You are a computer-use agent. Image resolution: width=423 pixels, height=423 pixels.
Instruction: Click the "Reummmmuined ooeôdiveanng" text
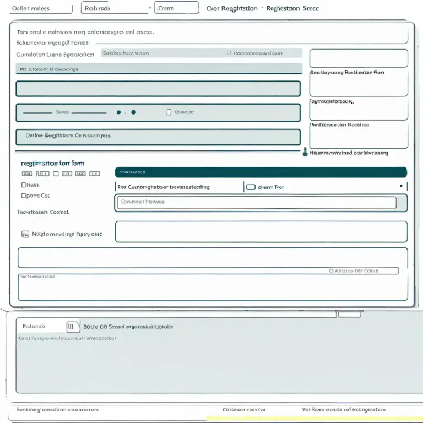pos(349,153)
